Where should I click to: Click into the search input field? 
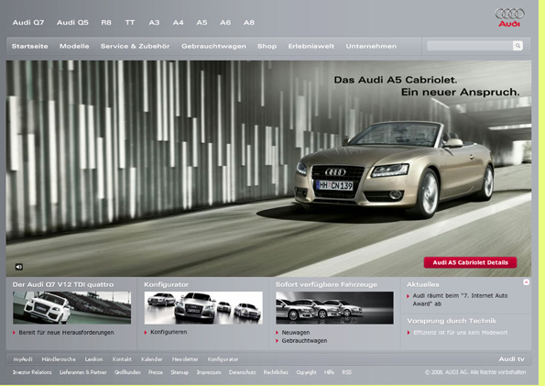(470, 46)
